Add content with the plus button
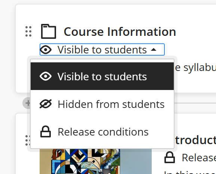The width and height of the screenshot is (216, 174). pyautogui.click(x=27, y=103)
